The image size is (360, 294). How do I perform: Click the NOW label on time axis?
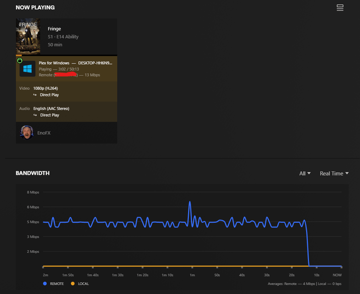point(337,275)
